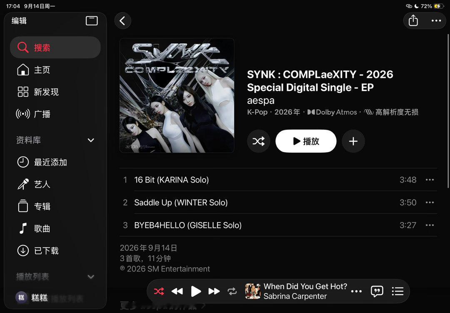450x313 pixels.
Task: Open the SYNK COMPLaeXITY album artwork
Action: 177,95
